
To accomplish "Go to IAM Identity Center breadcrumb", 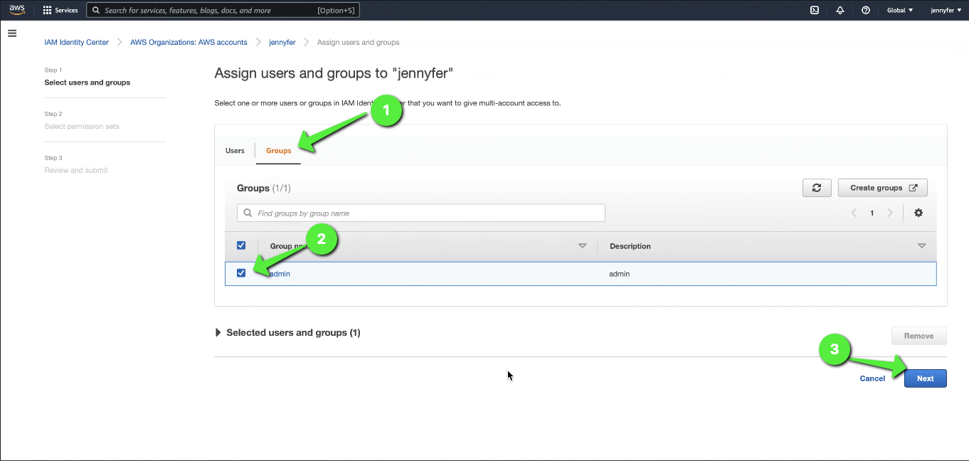I will [77, 43].
